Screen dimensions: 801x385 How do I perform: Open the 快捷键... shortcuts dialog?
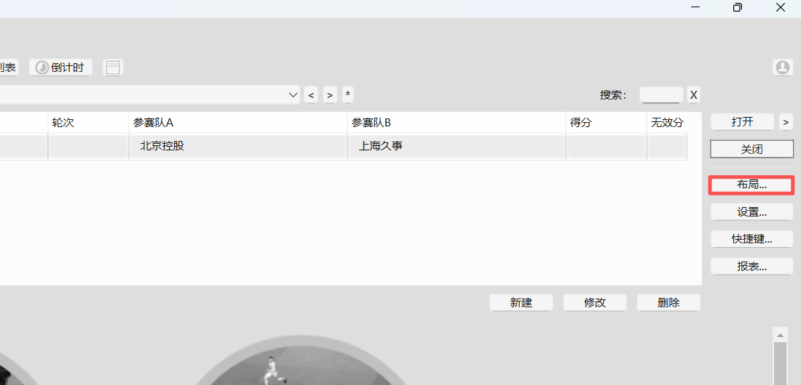pos(751,239)
